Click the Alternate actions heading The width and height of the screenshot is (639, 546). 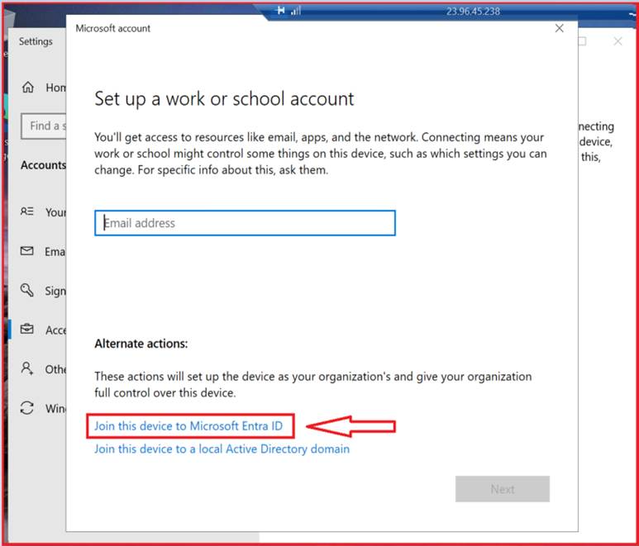click(141, 344)
